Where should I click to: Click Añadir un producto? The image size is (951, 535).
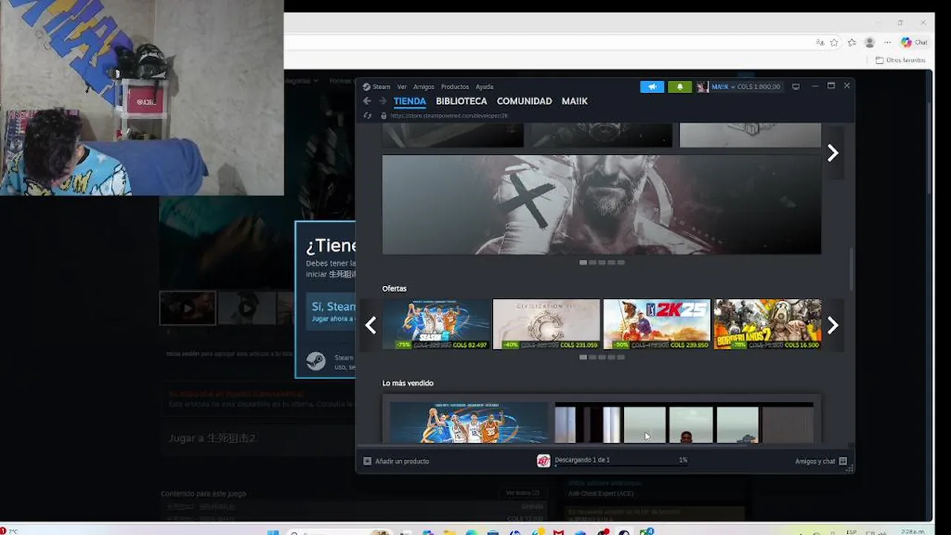tap(402, 461)
